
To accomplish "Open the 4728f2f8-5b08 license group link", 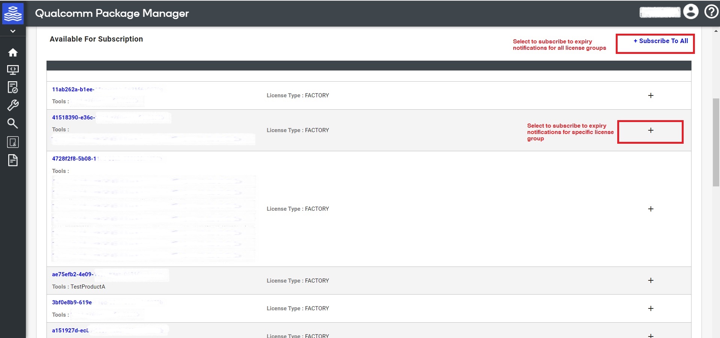I will point(74,158).
